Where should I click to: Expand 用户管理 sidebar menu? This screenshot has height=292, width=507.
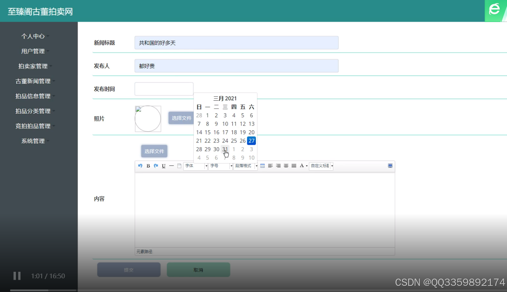[x=35, y=51]
